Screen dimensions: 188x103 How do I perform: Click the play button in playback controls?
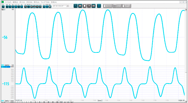coord(89,6)
